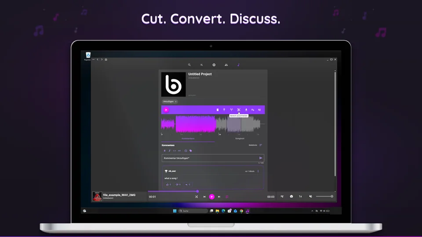This screenshot has width=422, height=237.
Task: Click the now-playing album thumbnail
Action: coord(97,197)
